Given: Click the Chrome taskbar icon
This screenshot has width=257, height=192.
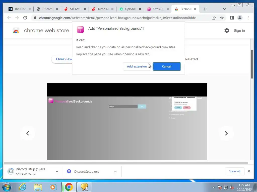Looking at the screenshot, I should click(x=69, y=187).
